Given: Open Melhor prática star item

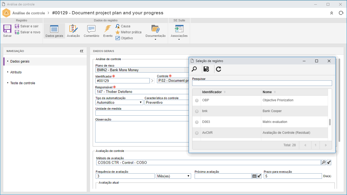Looking at the screenshot, I should coord(128,32).
